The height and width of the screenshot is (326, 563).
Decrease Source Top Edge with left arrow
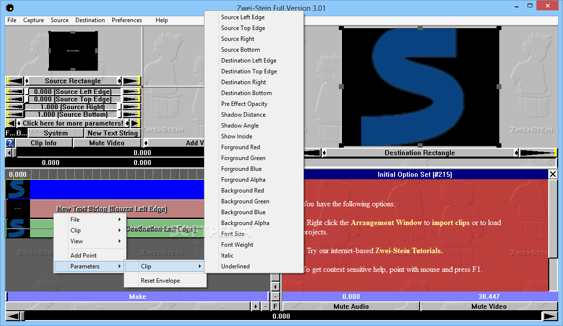point(15,99)
